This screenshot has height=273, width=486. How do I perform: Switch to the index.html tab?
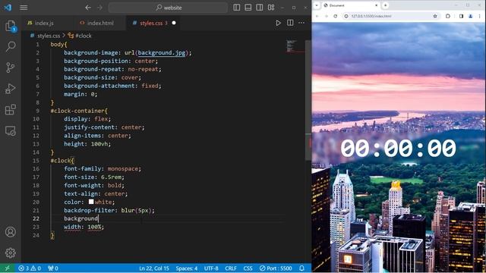tap(99, 23)
